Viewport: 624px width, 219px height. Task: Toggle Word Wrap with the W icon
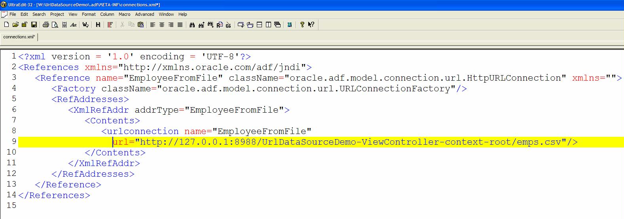tap(85, 25)
